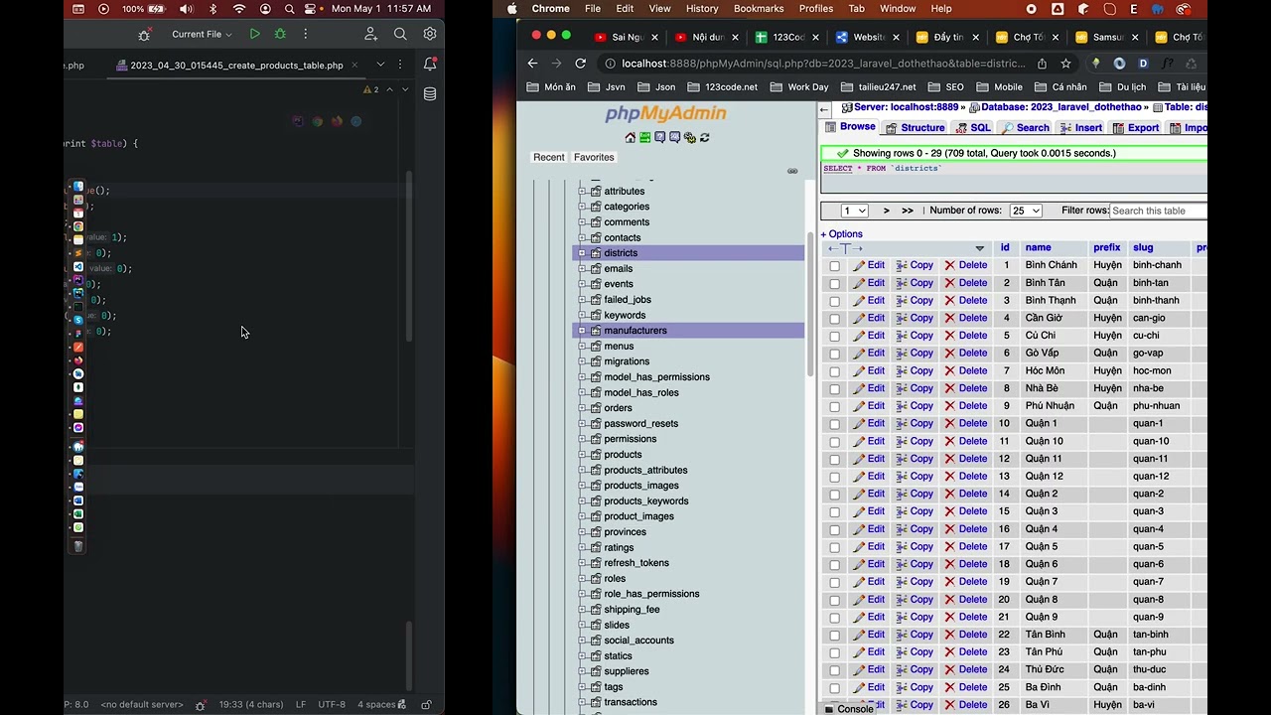The image size is (1271, 715).
Task: Share this page icon in address bar
Action: point(1042,64)
